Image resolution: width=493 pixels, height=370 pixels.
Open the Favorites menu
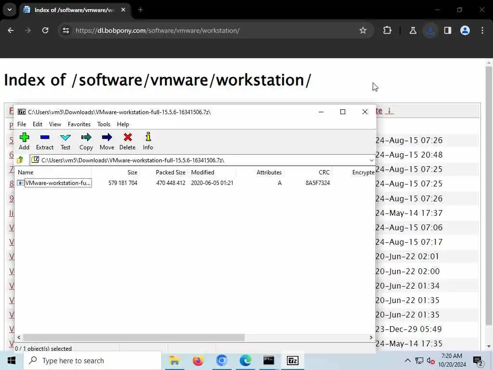[x=79, y=124]
